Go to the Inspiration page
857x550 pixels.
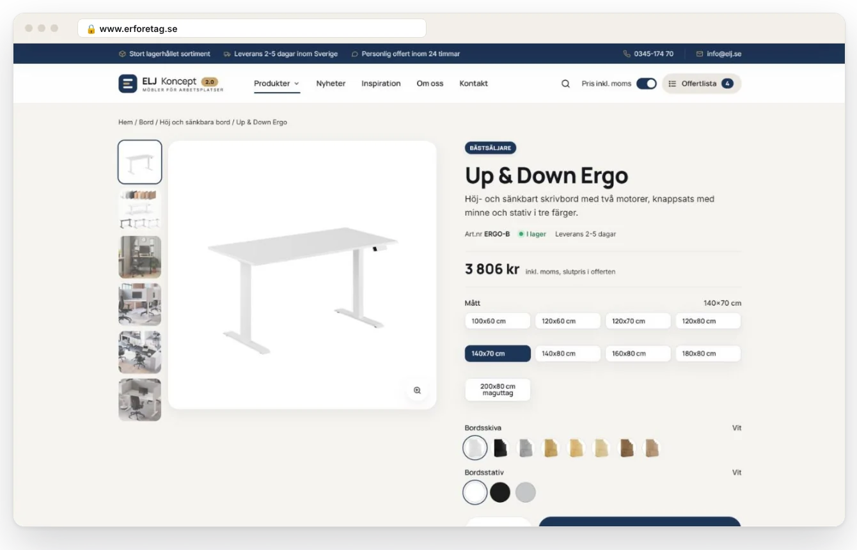(x=381, y=84)
